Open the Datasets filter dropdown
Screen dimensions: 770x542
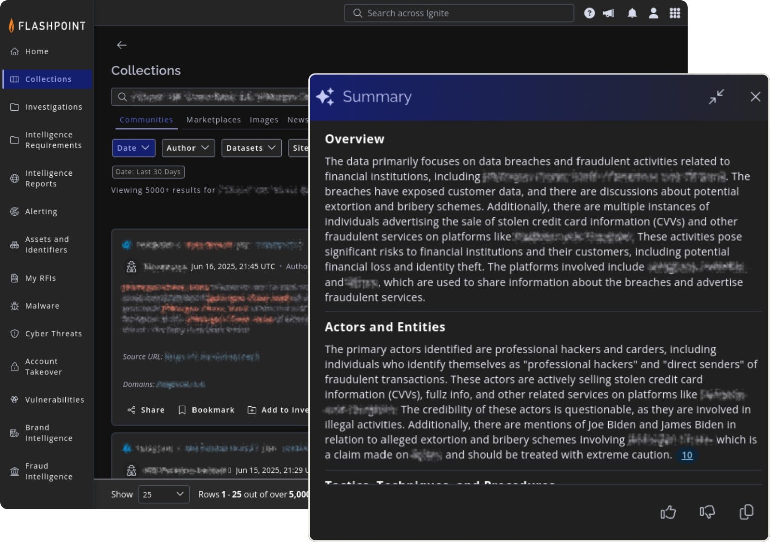click(x=251, y=148)
